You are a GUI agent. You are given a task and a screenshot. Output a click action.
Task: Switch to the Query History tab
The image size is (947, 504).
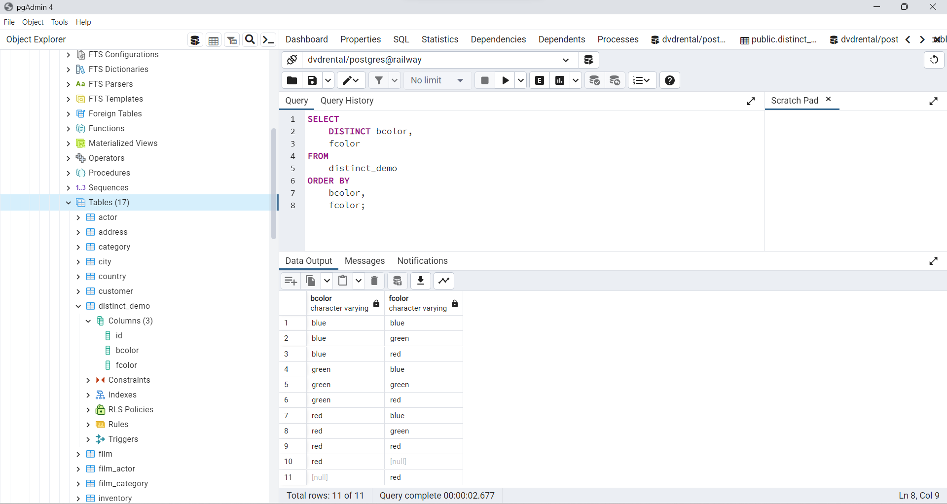(347, 101)
